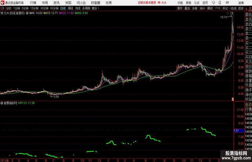Select the 日线 daily chart tab
This screenshot has width=252, height=162.
[63, 8]
